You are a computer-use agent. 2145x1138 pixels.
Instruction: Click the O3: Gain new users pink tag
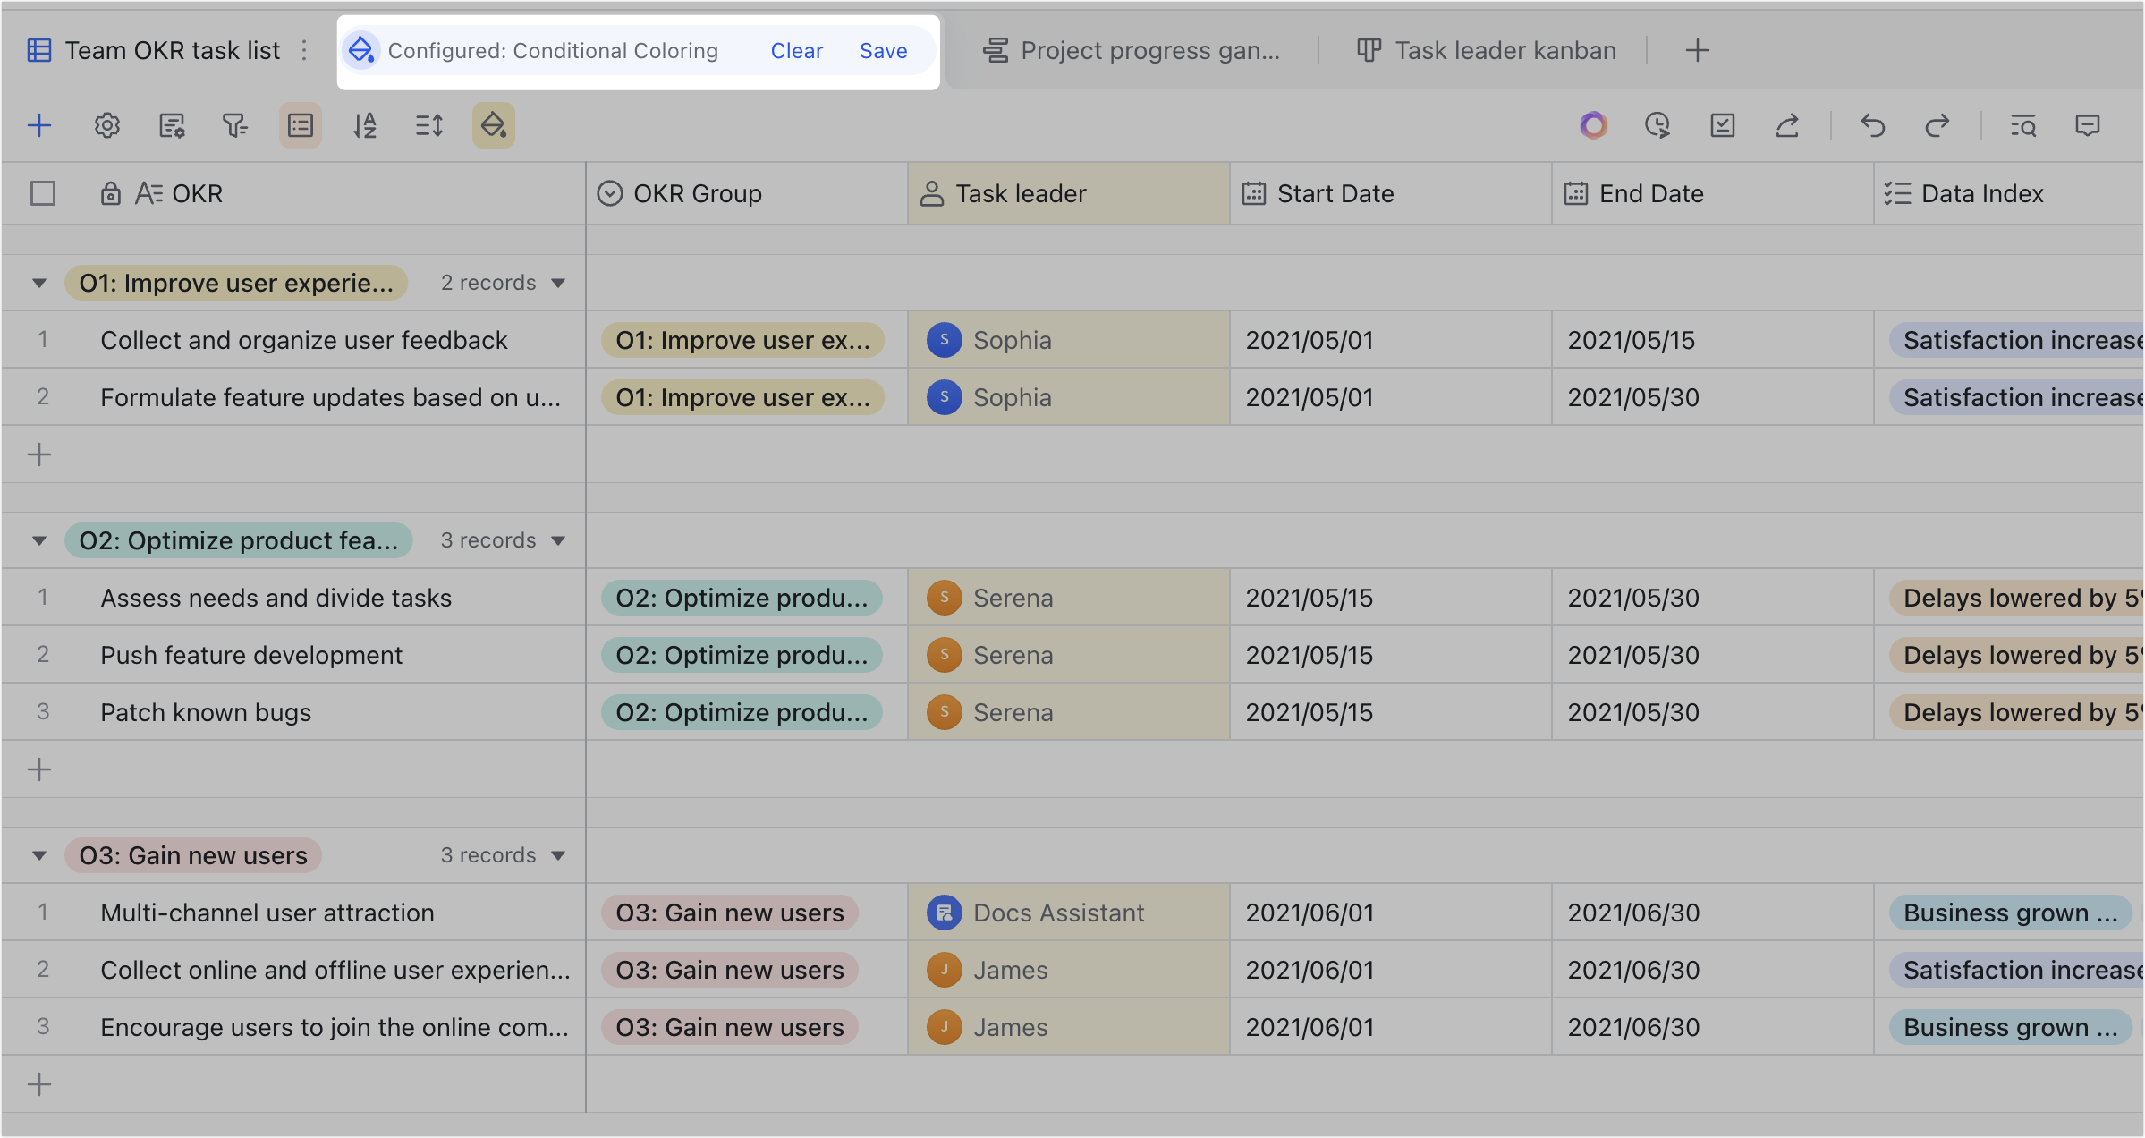[193, 855]
